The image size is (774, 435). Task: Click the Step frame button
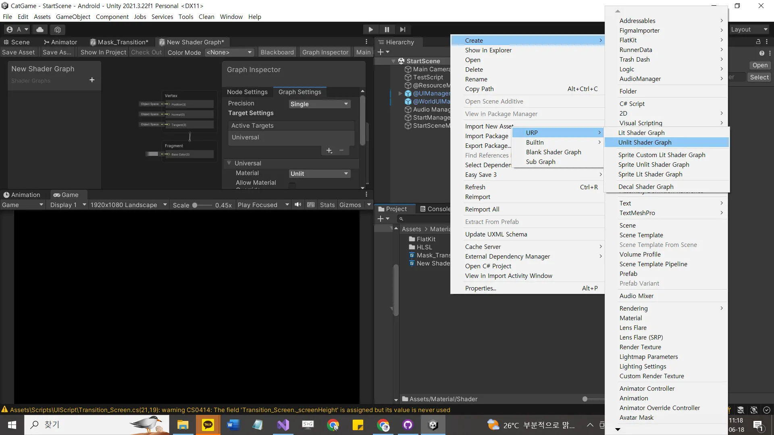tap(402, 29)
